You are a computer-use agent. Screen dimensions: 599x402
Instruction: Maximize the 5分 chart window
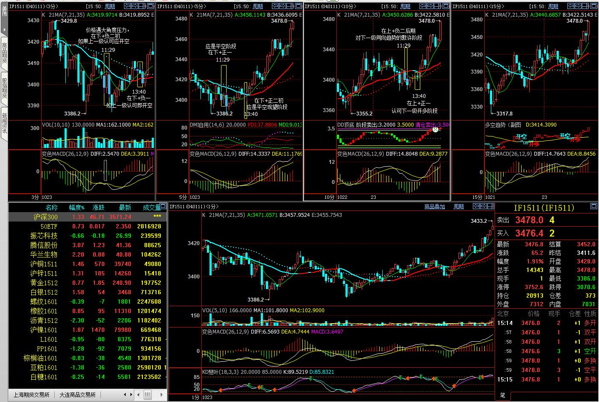(x=298, y=6)
